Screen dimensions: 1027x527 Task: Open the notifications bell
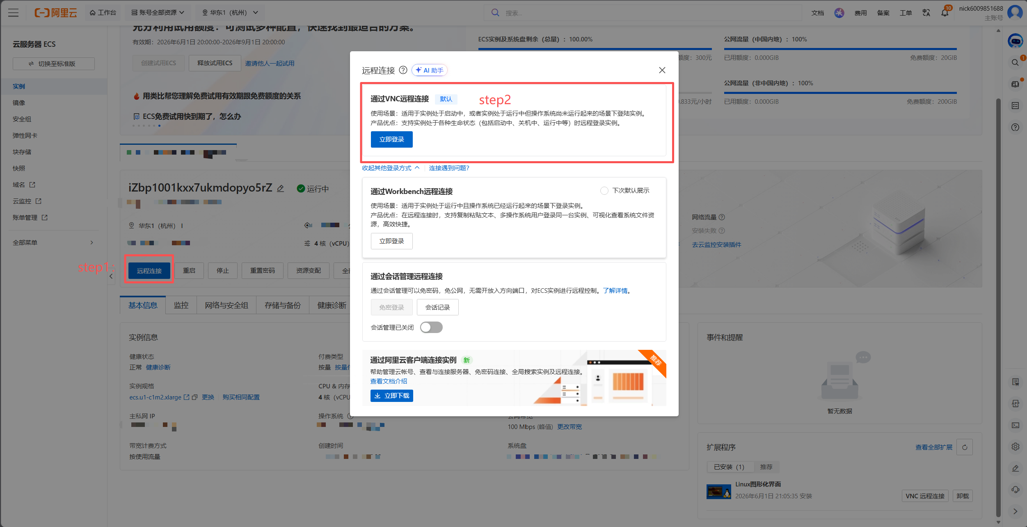pyautogui.click(x=945, y=13)
